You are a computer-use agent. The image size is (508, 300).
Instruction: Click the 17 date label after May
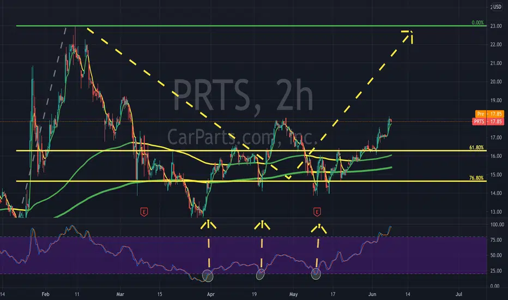(332, 294)
